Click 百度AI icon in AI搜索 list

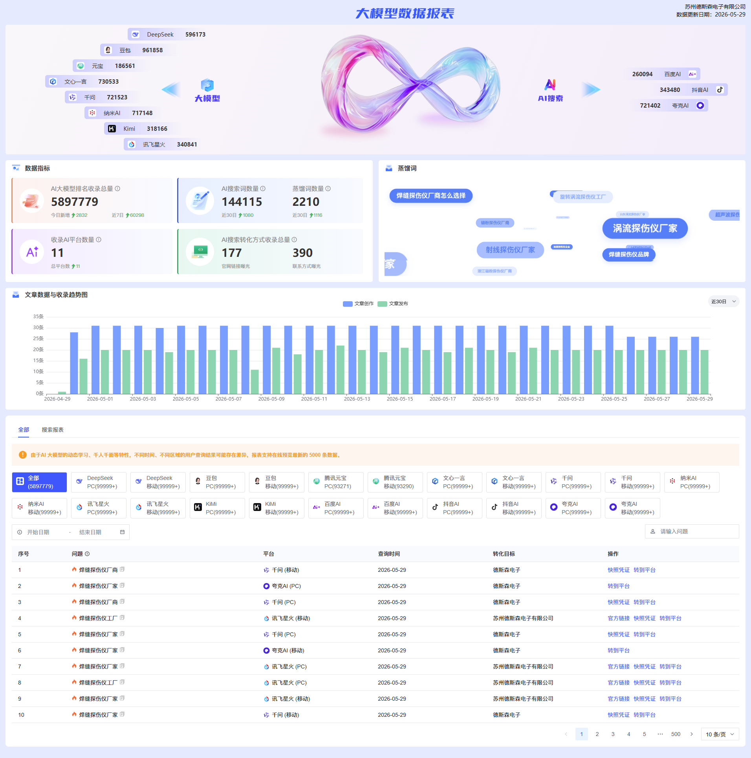(x=692, y=74)
